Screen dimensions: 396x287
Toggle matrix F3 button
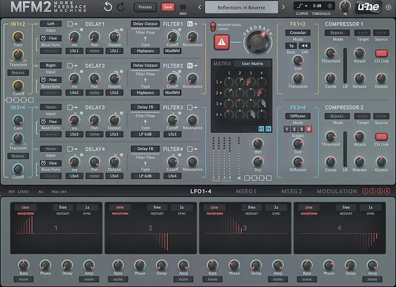[x=261, y=129]
